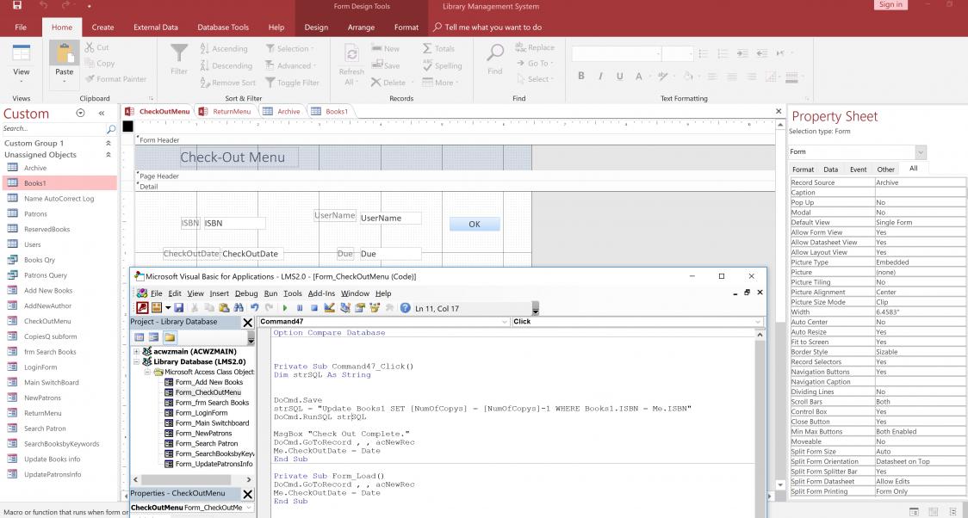
Task: Click the View Microsoft Access icon in VBA toolbar
Action: (143, 308)
